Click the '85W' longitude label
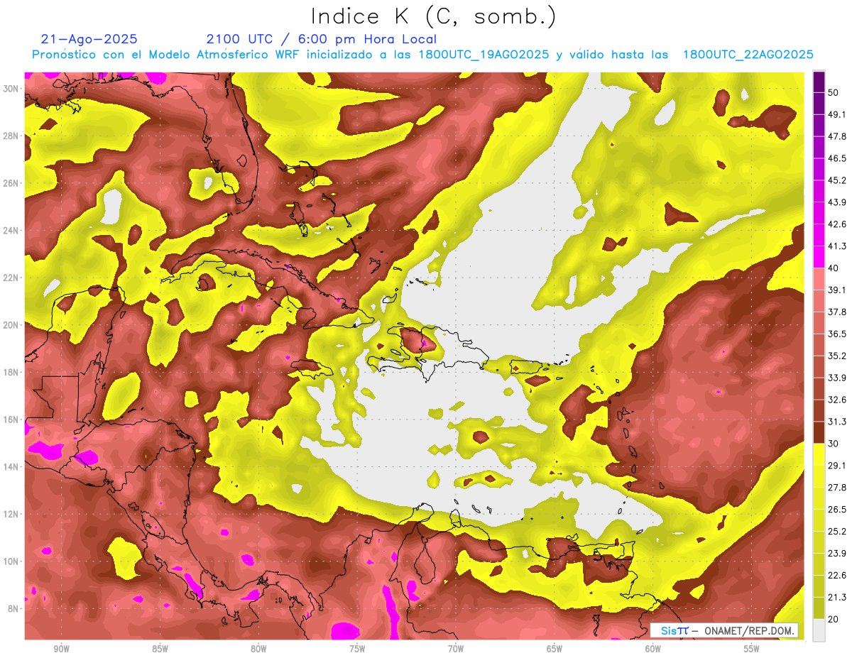852x658 pixels. [160, 649]
